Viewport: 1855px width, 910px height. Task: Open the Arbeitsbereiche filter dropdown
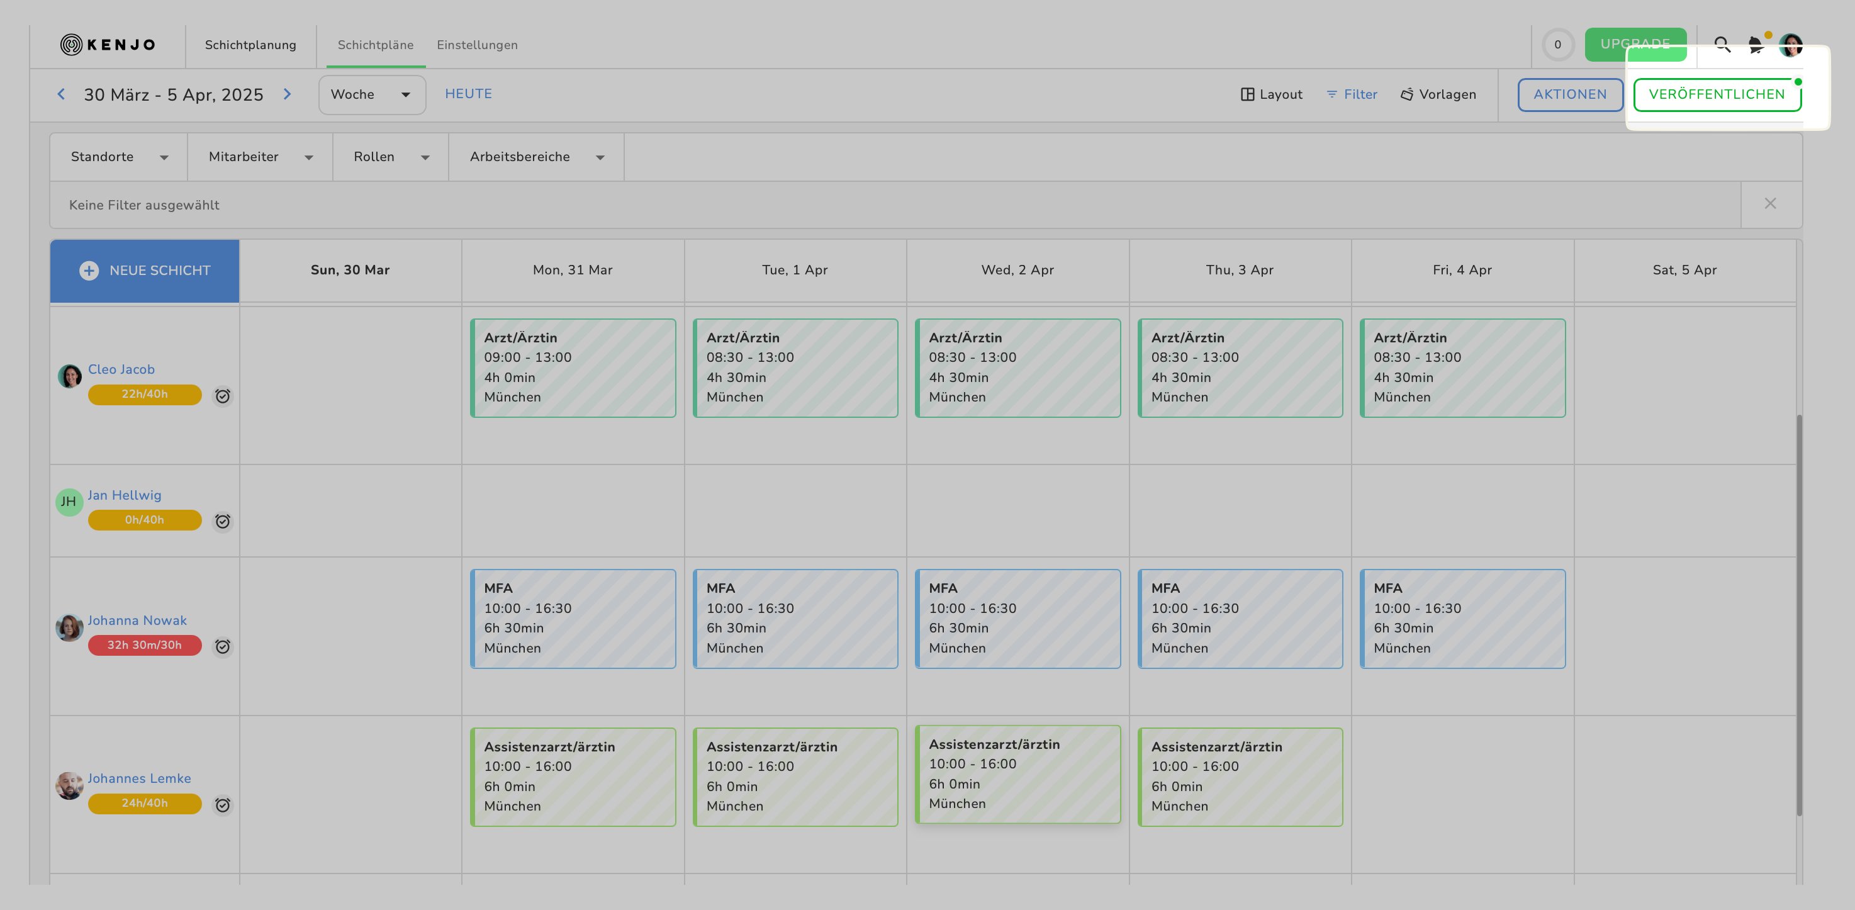point(535,157)
